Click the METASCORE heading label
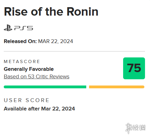The height and width of the screenshot is (137, 150). pos(22,61)
